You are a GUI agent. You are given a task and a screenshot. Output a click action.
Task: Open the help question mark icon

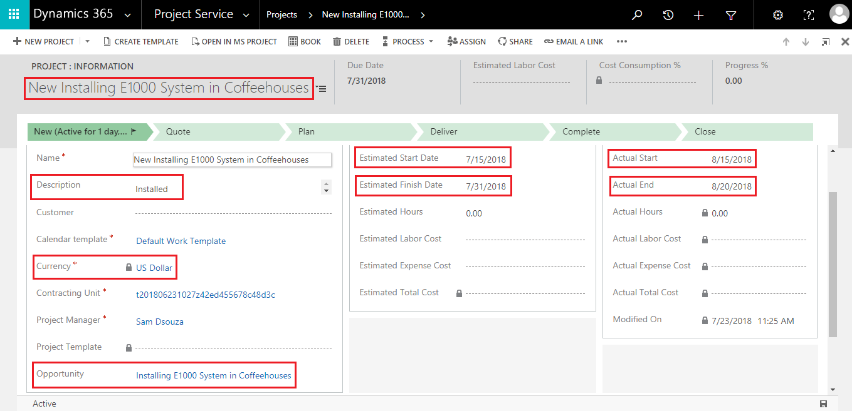tap(809, 15)
